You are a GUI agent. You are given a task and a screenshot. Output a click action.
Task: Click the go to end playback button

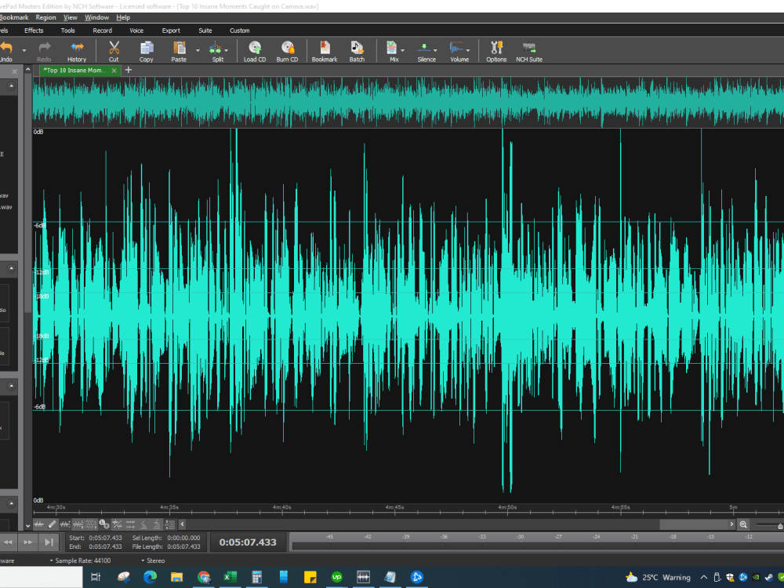(49, 542)
